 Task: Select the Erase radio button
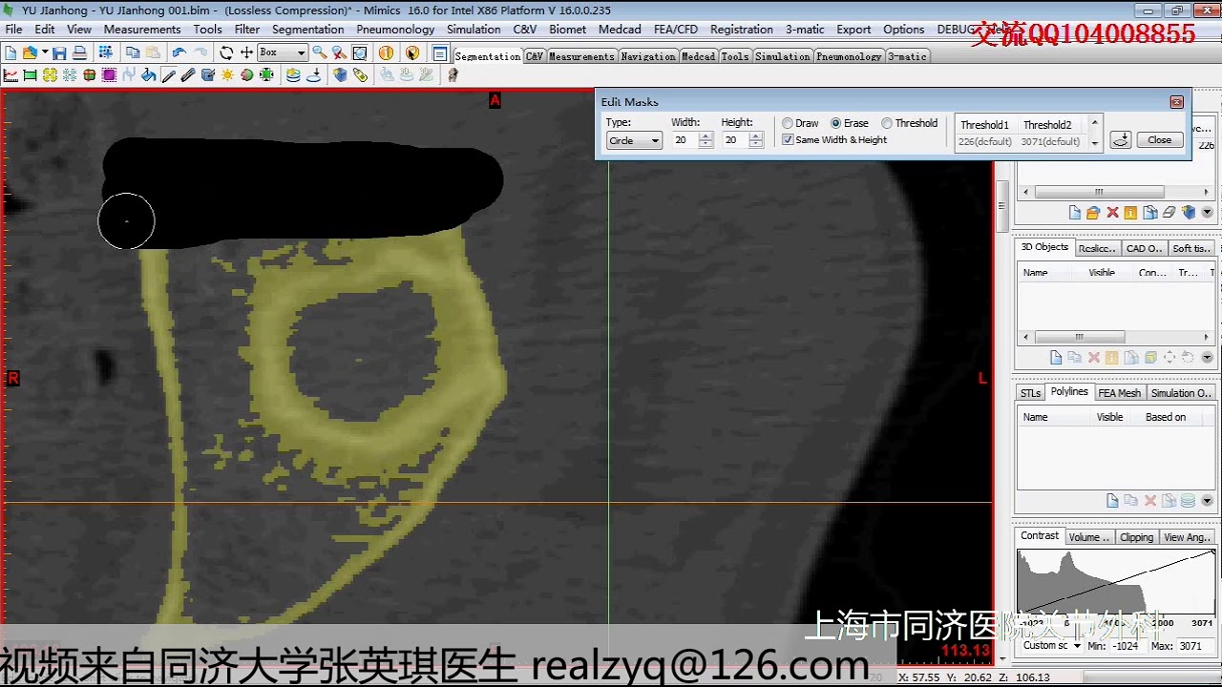[836, 123]
